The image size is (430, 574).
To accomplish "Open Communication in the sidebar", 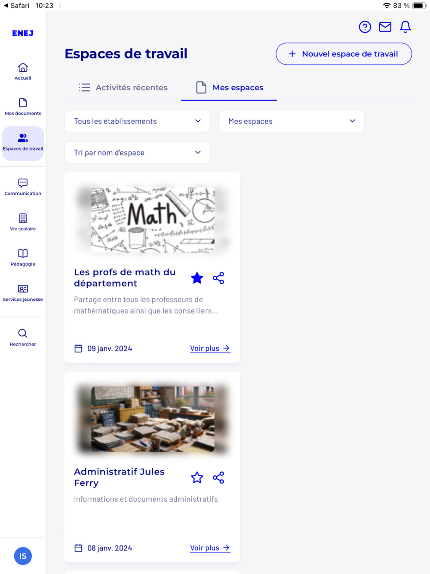I will (23, 187).
